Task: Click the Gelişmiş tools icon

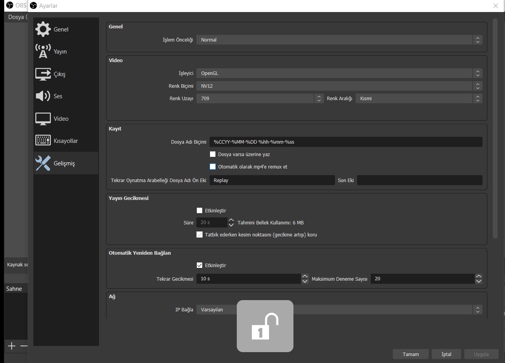Action: click(x=43, y=163)
